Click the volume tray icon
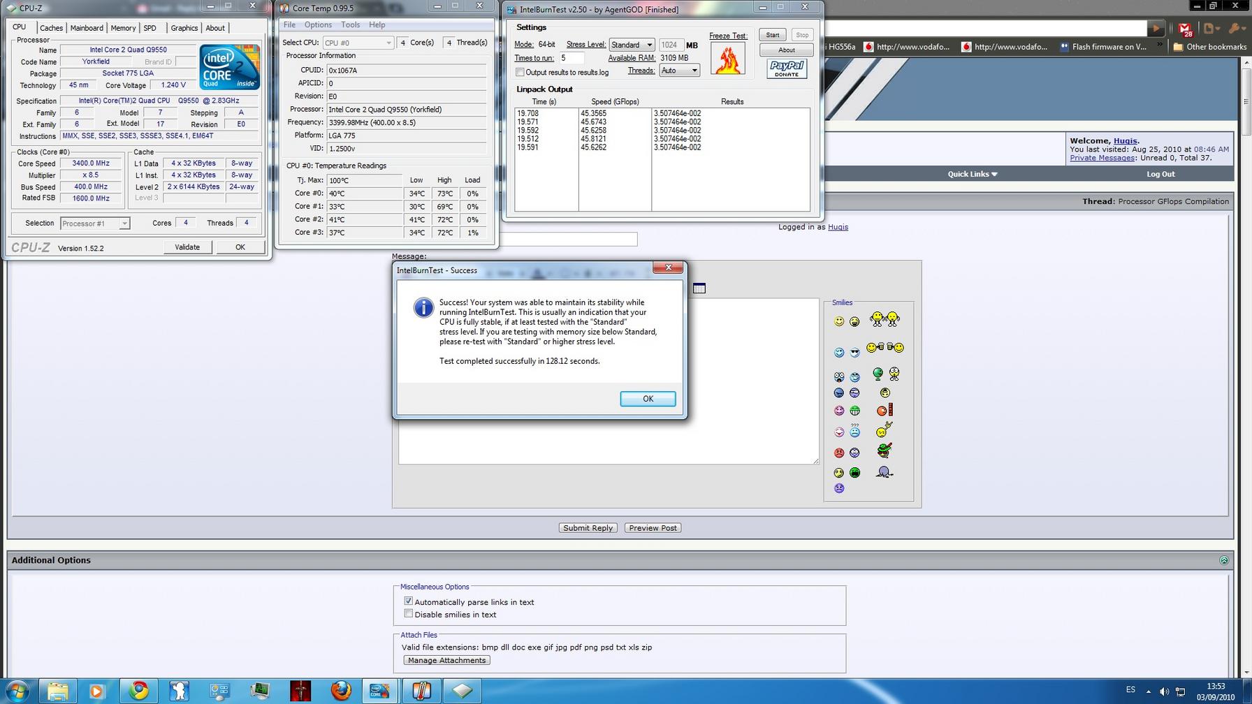Screen dimensions: 1252x704 tap(1164, 691)
